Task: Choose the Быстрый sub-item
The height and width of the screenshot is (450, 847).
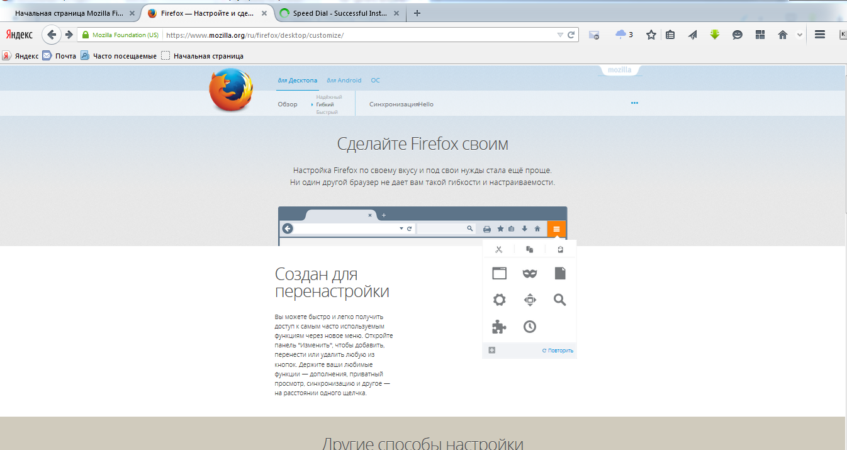Action: pos(327,112)
